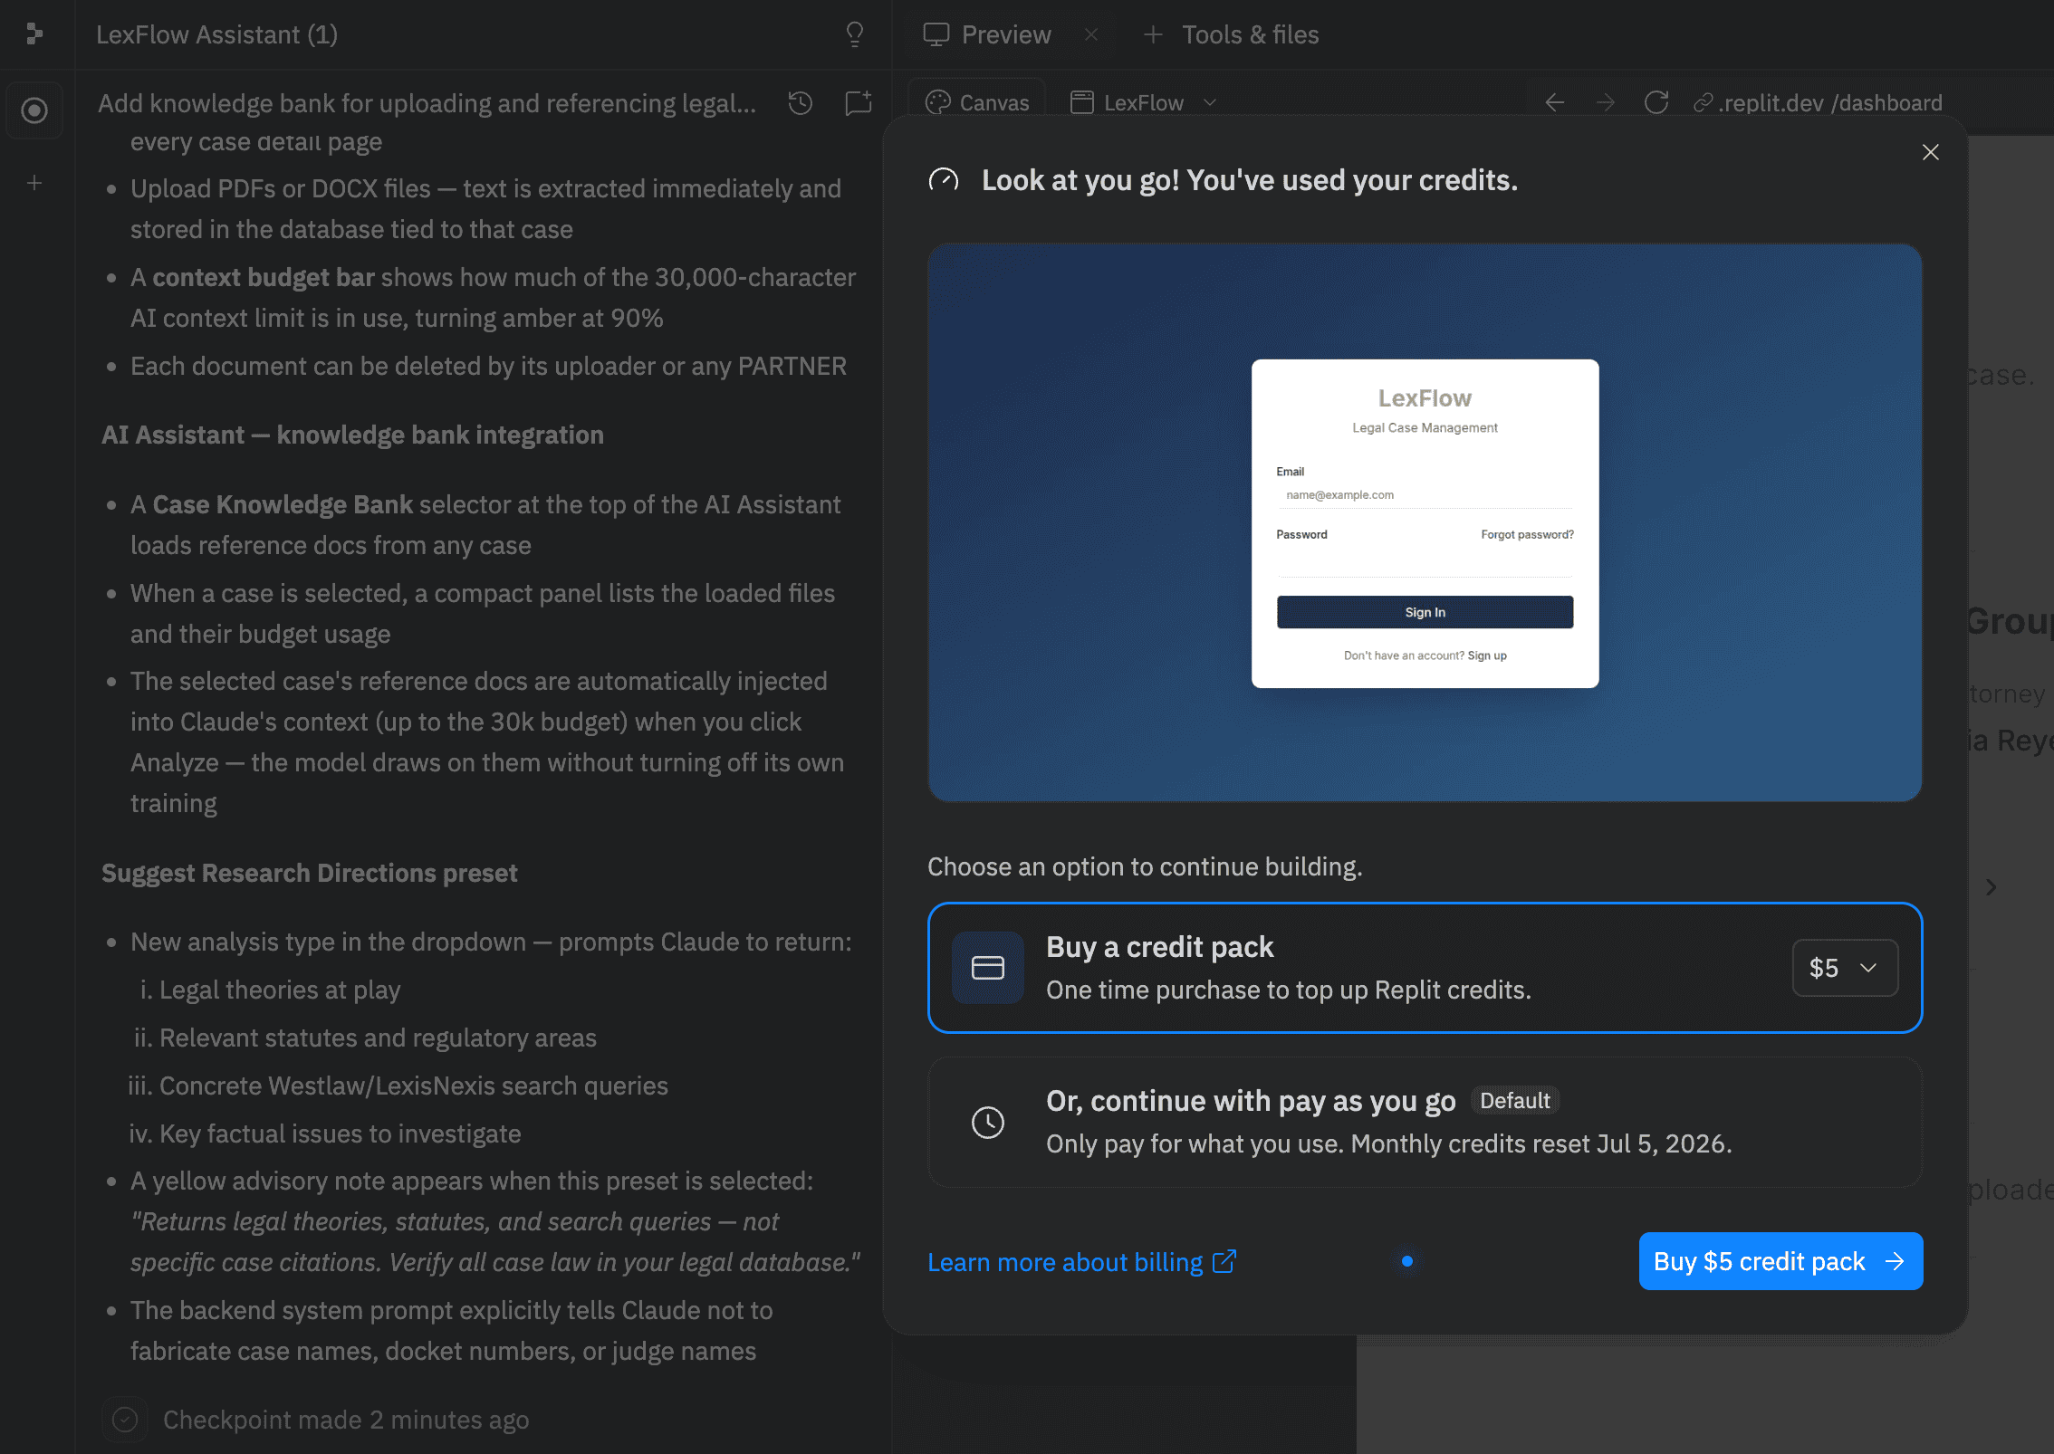Click the lightbulb icon next to LexFlow Assistant

[x=854, y=34]
